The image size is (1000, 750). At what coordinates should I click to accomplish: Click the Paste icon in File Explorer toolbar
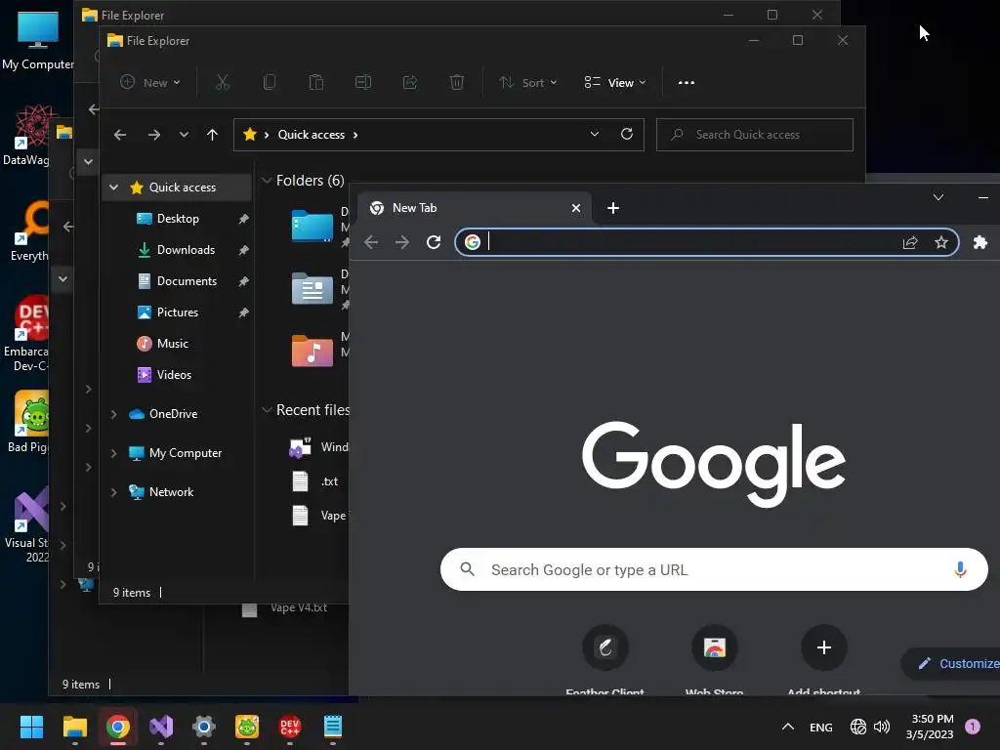tap(316, 82)
